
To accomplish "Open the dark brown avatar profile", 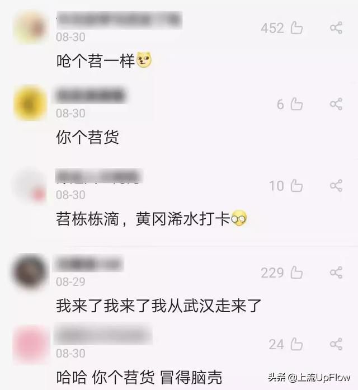I will 30,272.
